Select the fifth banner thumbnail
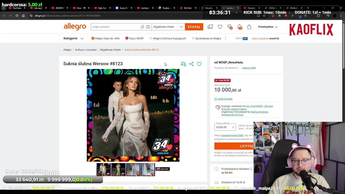Screen dimensions: 345x194 point(163,169)
